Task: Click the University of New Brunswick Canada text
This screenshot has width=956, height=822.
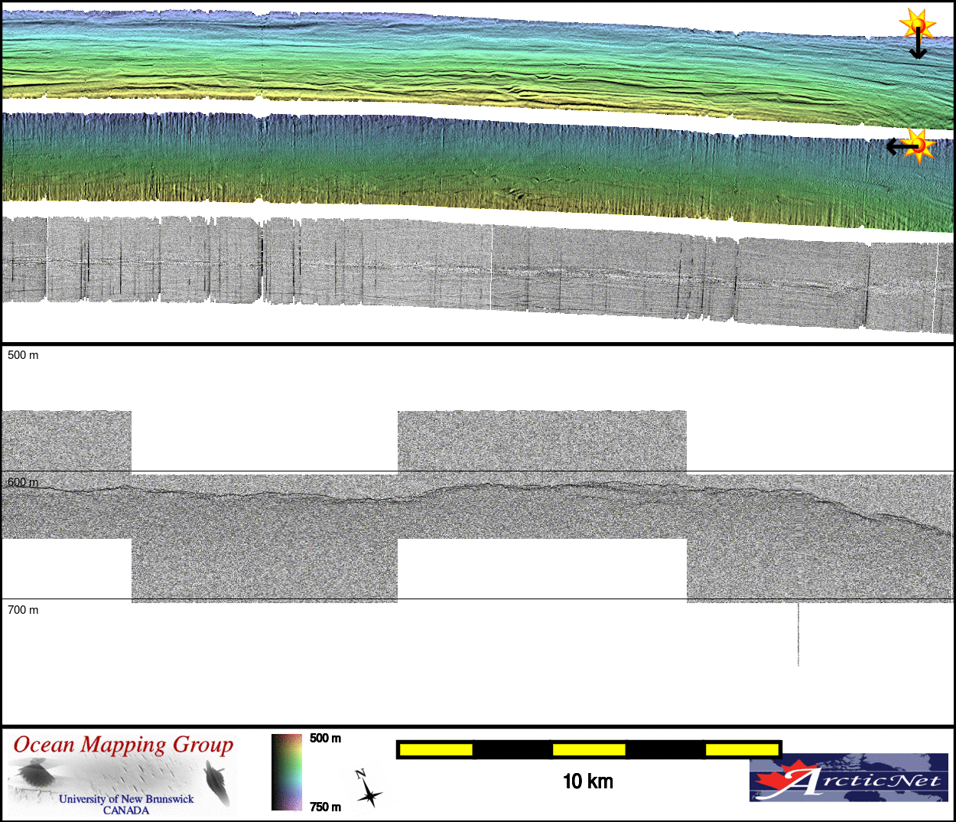Action: pos(126,804)
